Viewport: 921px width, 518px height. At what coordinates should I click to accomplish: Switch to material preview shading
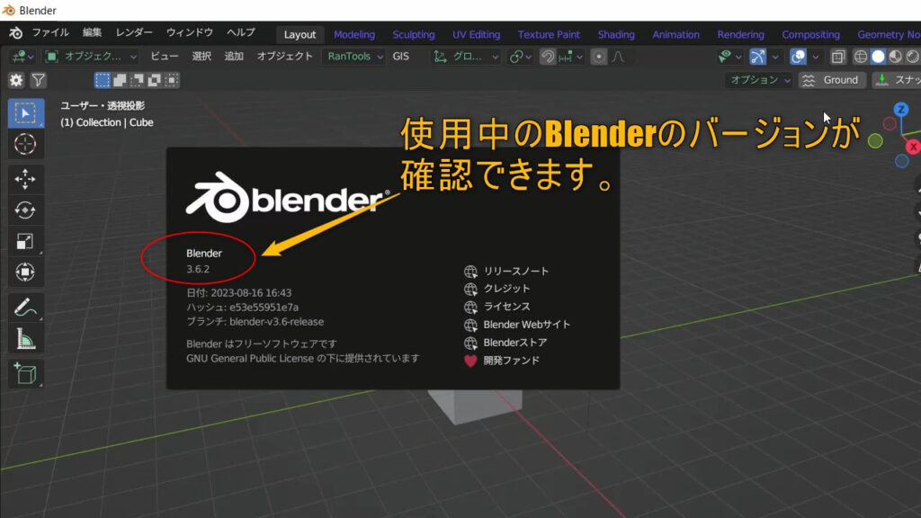tap(895, 57)
